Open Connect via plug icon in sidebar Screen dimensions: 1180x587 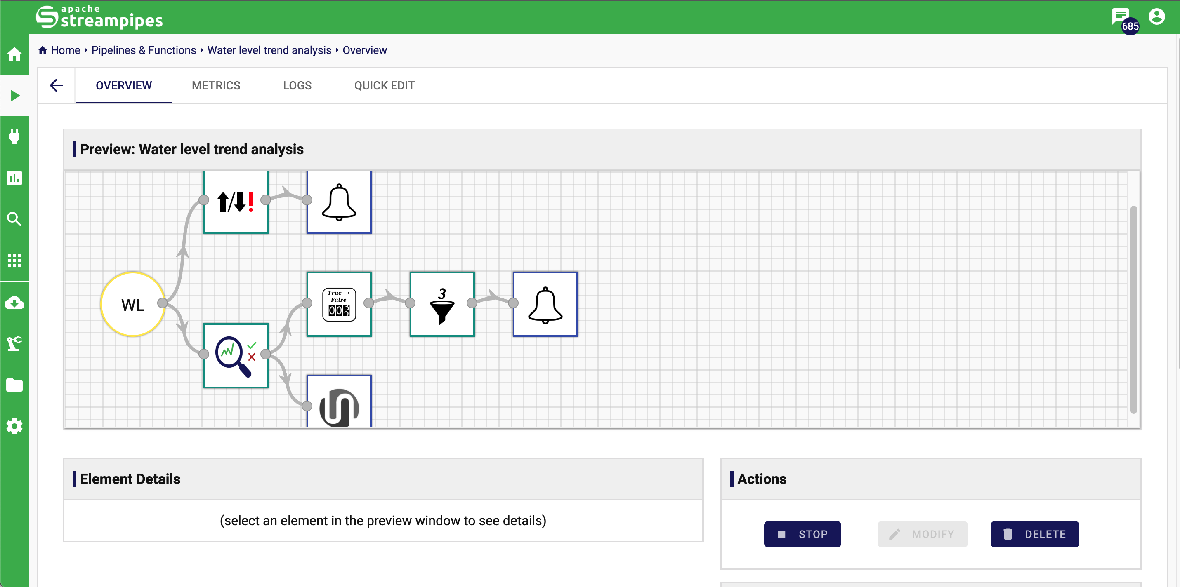14,136
